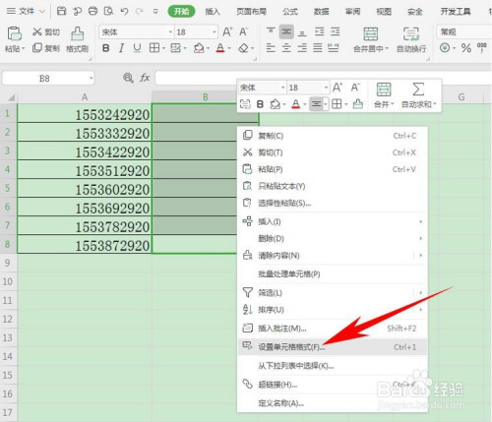Expand the 插入(I) submenu arrow

420,221
